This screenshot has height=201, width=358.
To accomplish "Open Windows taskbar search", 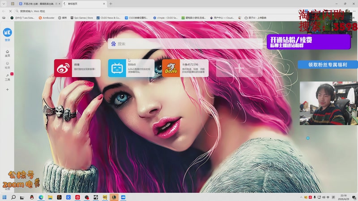I will (x=13, y=197).
